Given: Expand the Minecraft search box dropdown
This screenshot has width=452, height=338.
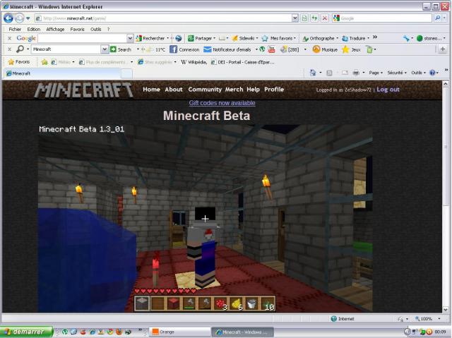Looking at the screenshot, I should click(x=105, y=49).
